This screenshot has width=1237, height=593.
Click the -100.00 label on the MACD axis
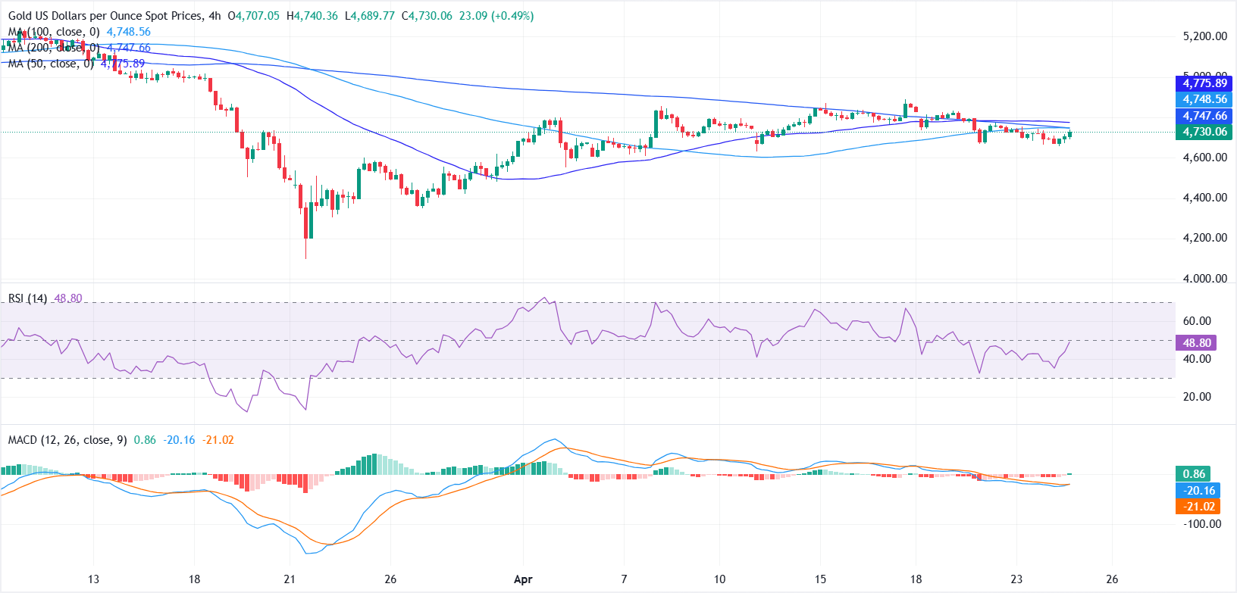(x=1201, y=524)
